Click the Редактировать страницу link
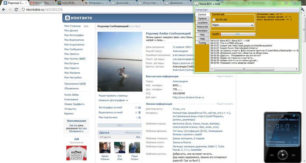The image size is (306, 163). pyautogui.click(x=113, y=96)
